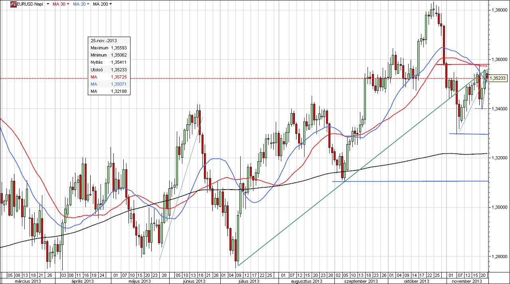Image resolution: width=510 pixels, height=284 pixels.
Task: Click szeptember 2013 on the time axis
Action: coord(361,281)
